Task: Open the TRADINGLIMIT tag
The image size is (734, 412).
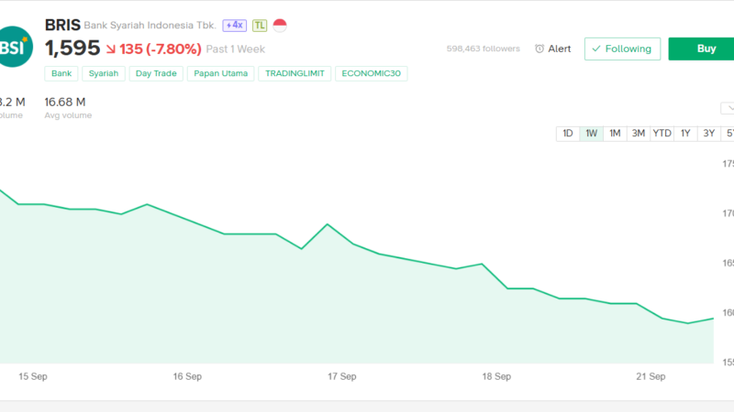Action: pyautogui.click(x=295, y=73)
